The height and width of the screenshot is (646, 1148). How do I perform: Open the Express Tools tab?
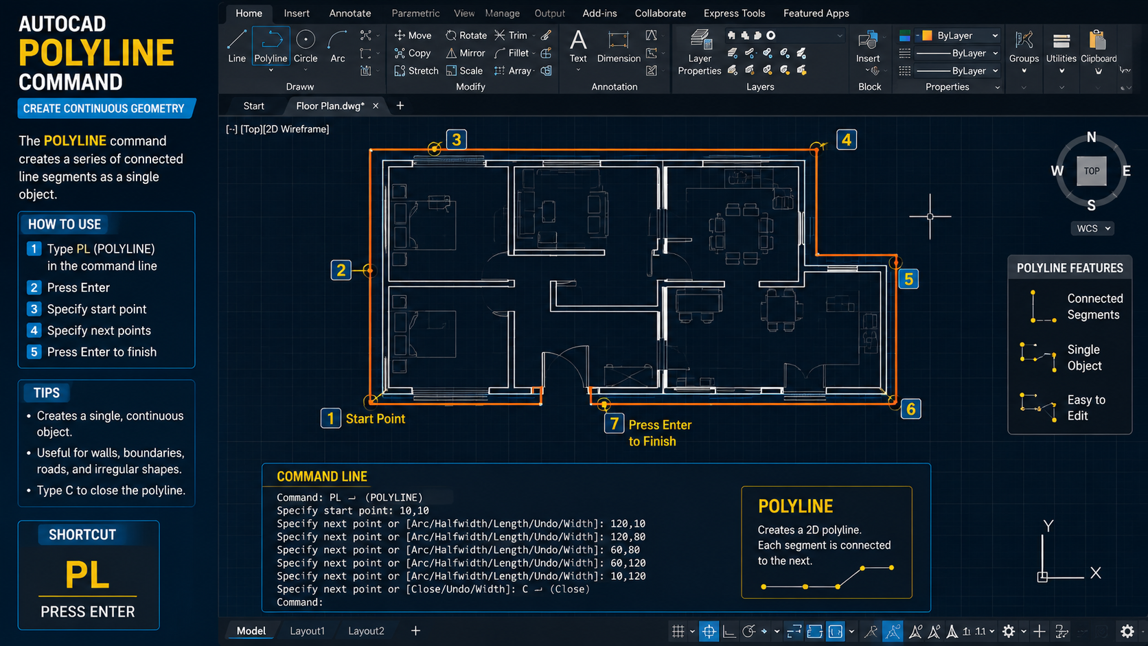734,13
